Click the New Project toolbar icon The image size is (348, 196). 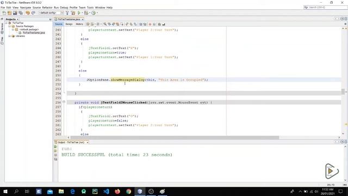(x=10, y=13)
